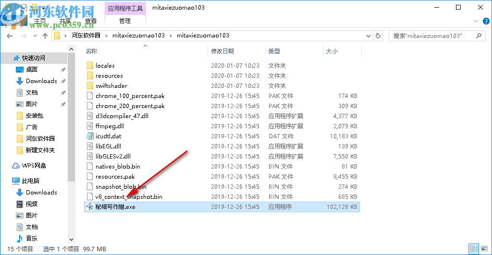
Task: Click the Back navigation arrow
Action: 10,36
